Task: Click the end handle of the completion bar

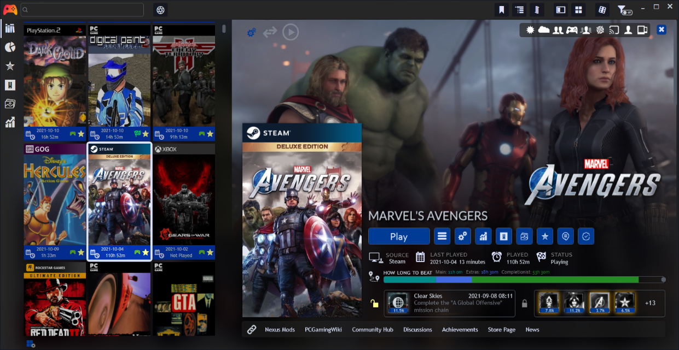Action: [x=664, y=280]
